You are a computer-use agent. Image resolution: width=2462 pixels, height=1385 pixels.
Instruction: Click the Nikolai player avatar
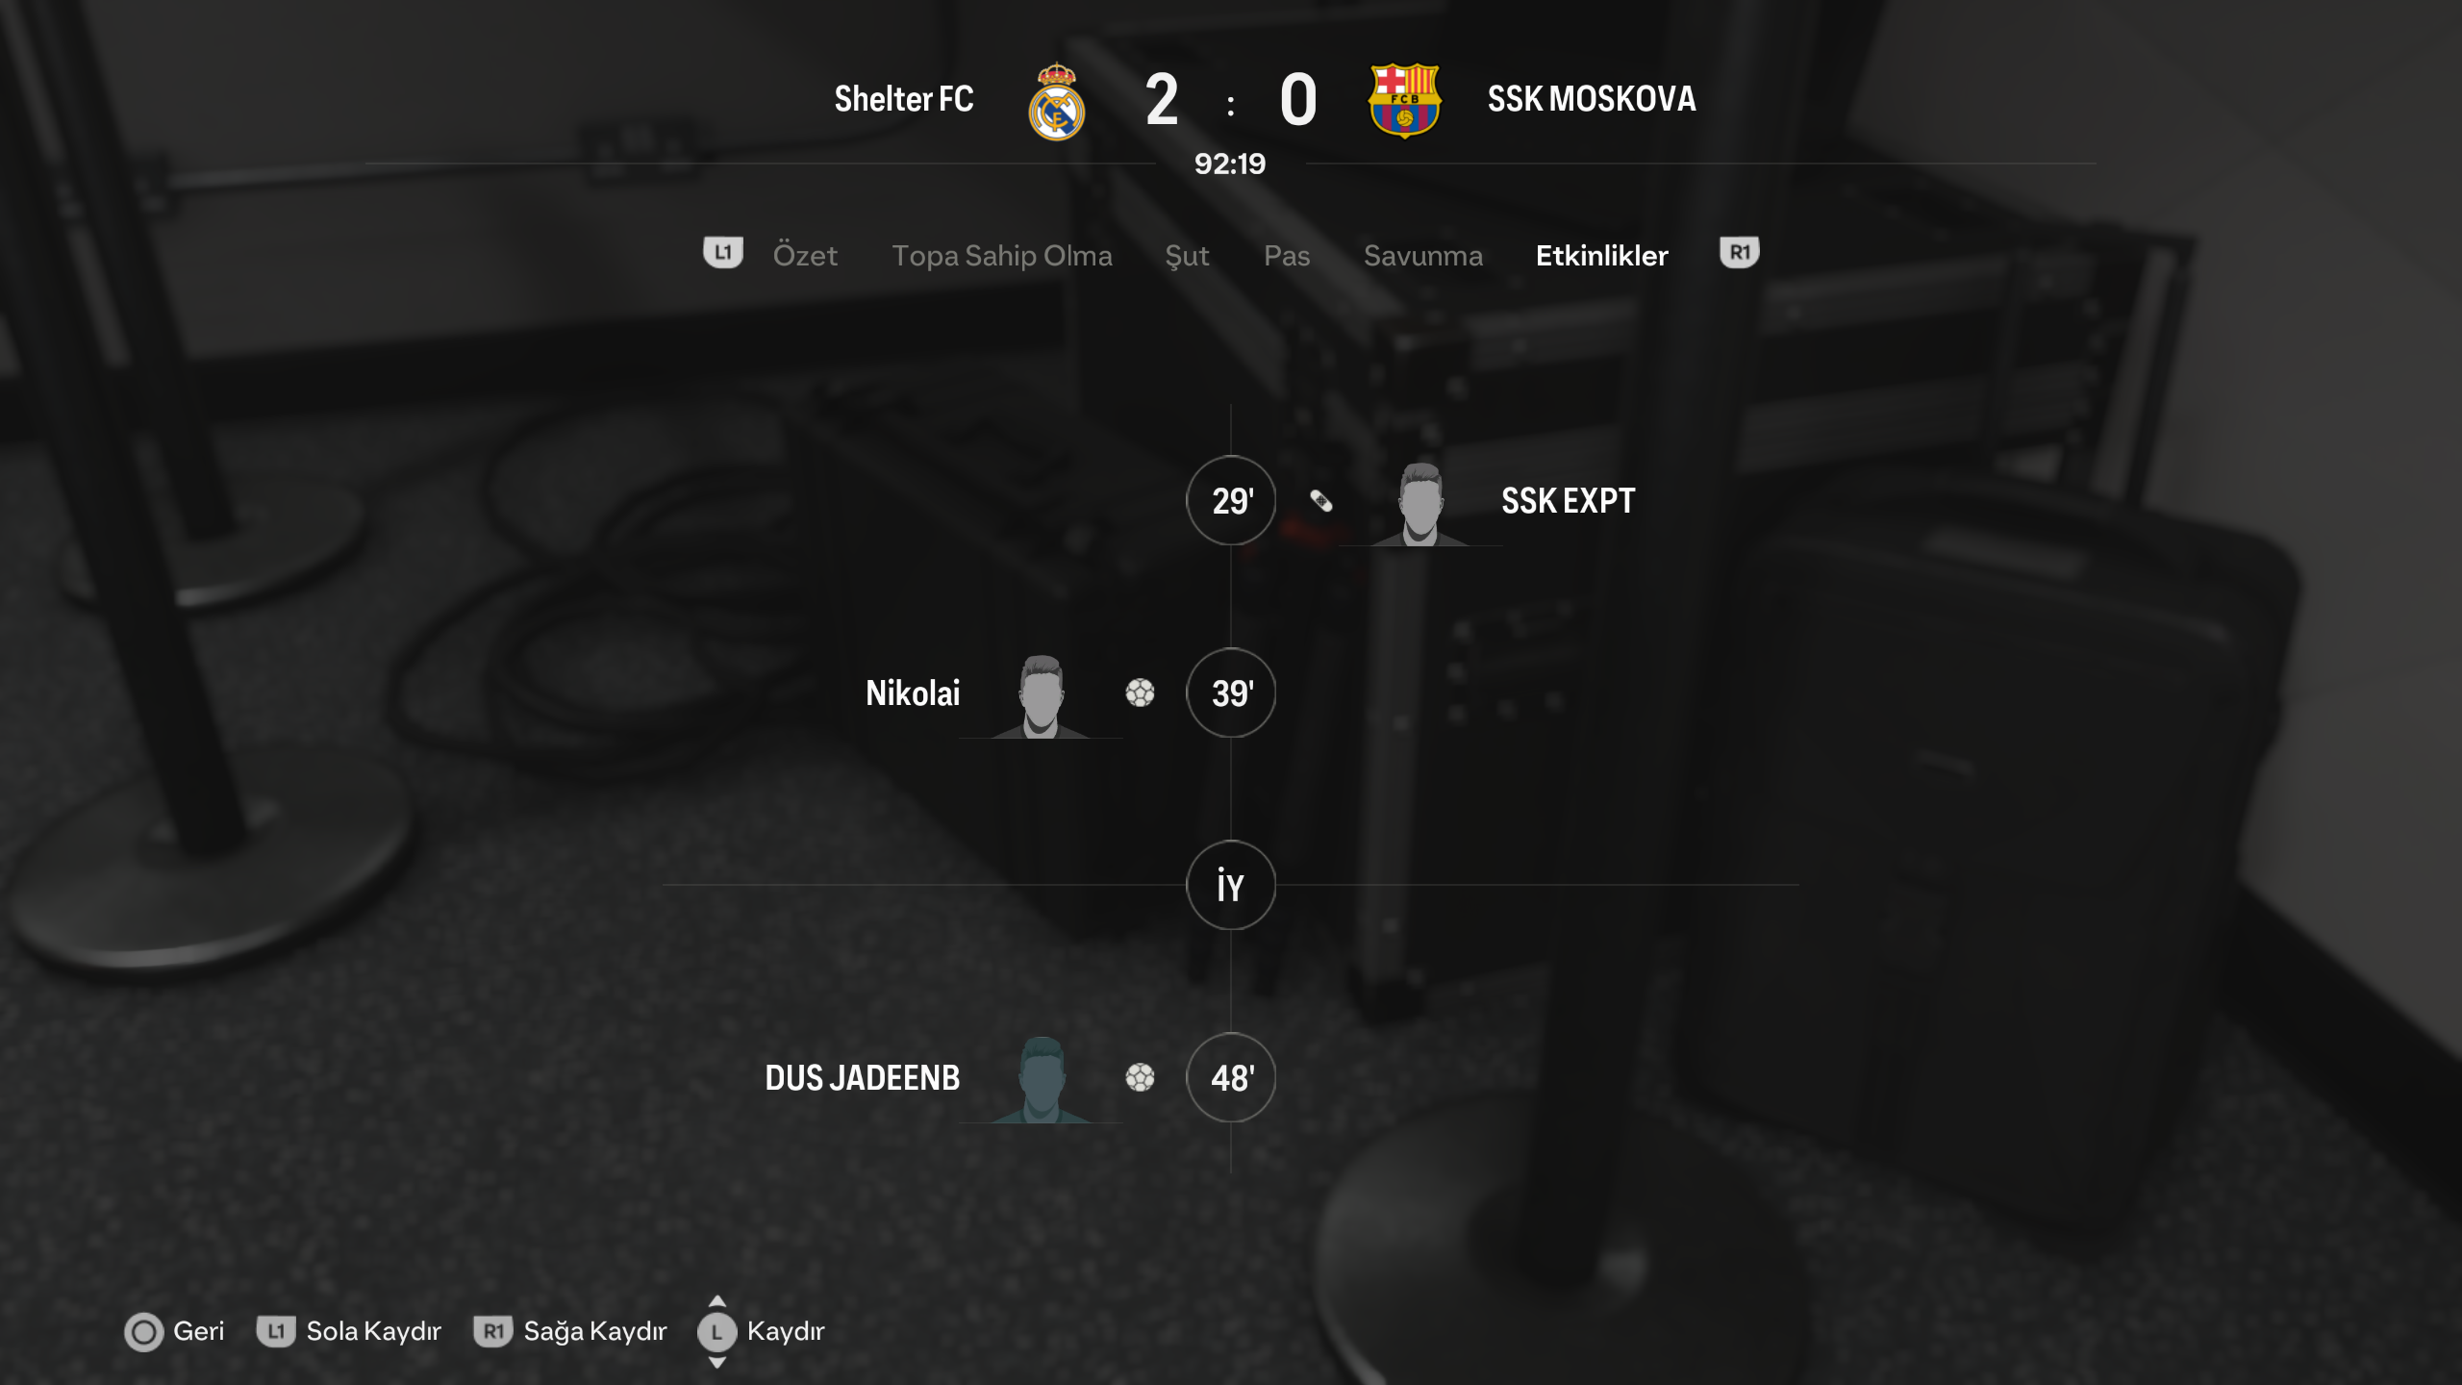coord(1042,695)
